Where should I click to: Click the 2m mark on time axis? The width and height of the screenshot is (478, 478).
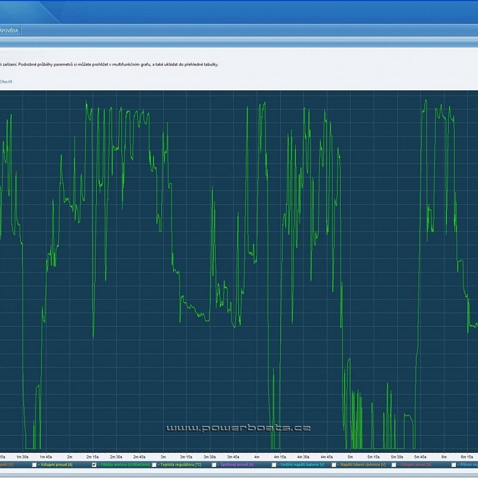tap(70, 456)
